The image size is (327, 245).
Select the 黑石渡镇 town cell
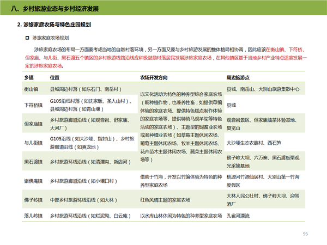[x=33, y=162]
